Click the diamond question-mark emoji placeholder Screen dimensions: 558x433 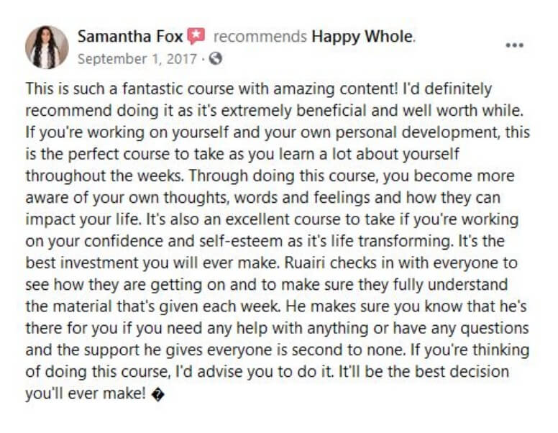(157, 395)
